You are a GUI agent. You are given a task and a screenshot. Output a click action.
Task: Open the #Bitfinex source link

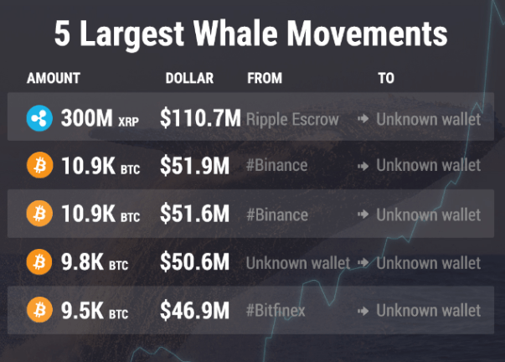276,311
